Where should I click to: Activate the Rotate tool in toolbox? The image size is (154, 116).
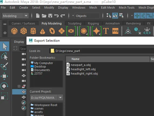click(4, 86)
